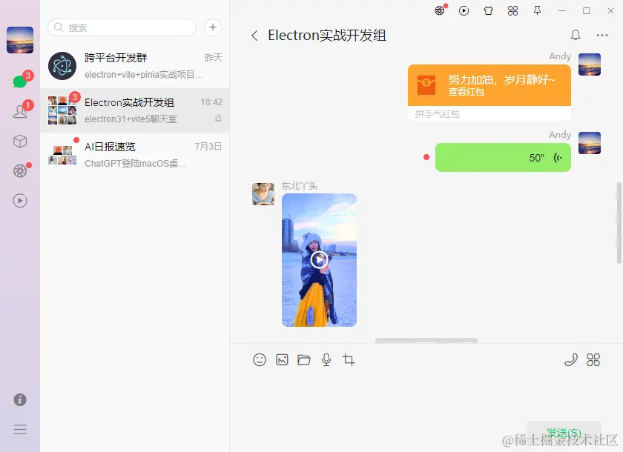The width and height of the screenshot is (623, 452).
Task: Select the image attachment icon
Action: click(x=282, y=359)
